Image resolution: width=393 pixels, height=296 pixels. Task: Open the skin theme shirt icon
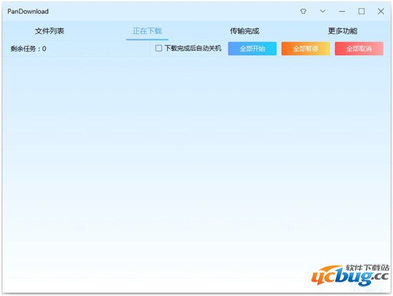coord(303,11)
